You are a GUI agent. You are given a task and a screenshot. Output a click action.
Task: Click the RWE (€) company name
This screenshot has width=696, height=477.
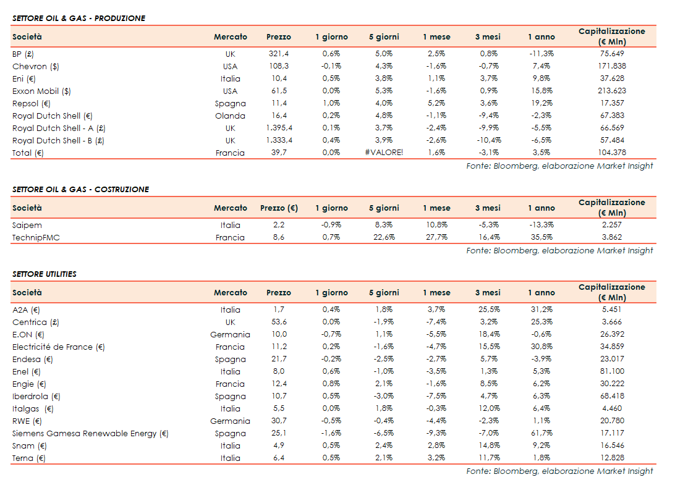point(27,421)
